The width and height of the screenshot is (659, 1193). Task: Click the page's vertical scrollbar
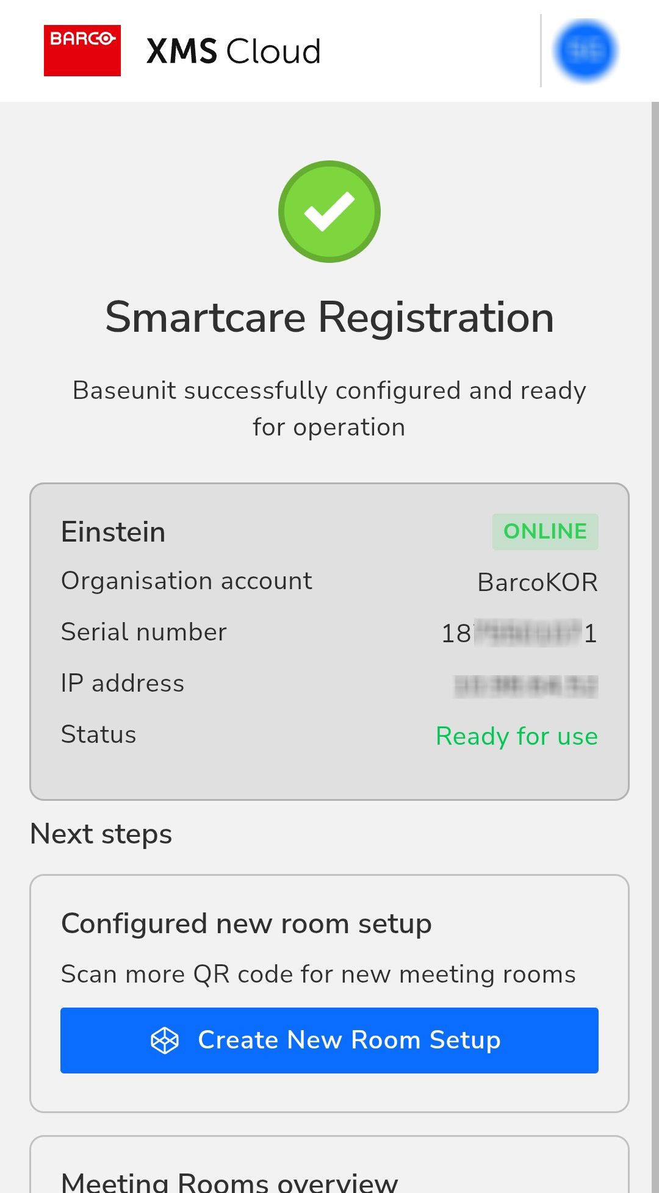point(655,610)
